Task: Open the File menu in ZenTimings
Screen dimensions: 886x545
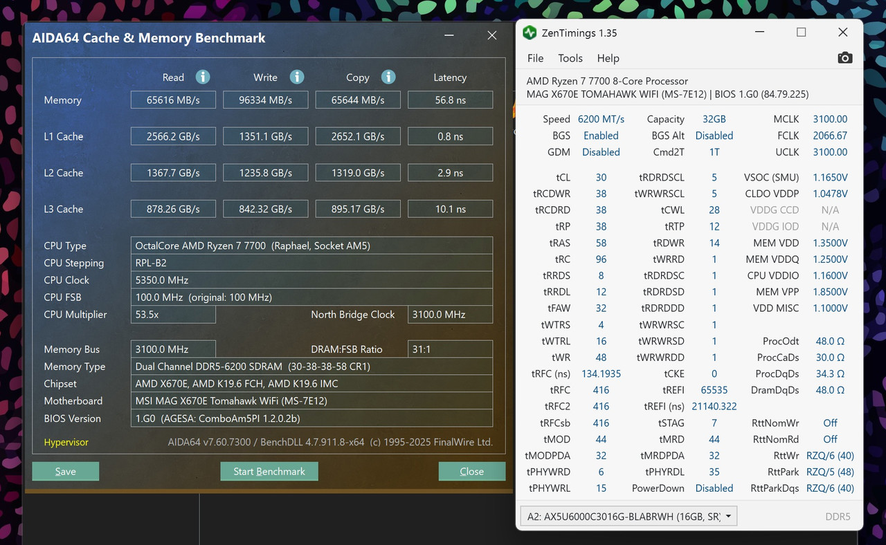Action: pos(535,58)
